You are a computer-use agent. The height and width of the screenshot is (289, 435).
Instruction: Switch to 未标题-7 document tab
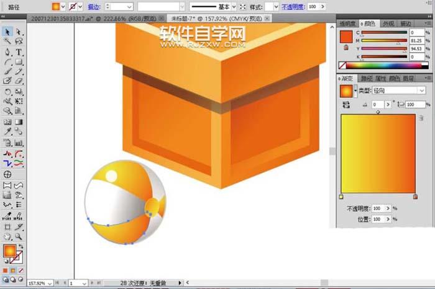click(x=216, y=19)
